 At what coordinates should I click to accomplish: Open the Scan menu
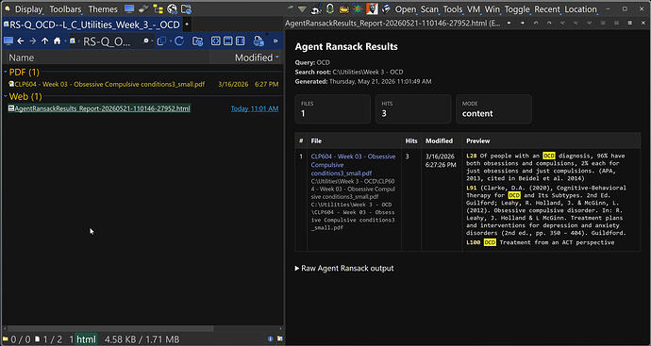click(429, 9)
